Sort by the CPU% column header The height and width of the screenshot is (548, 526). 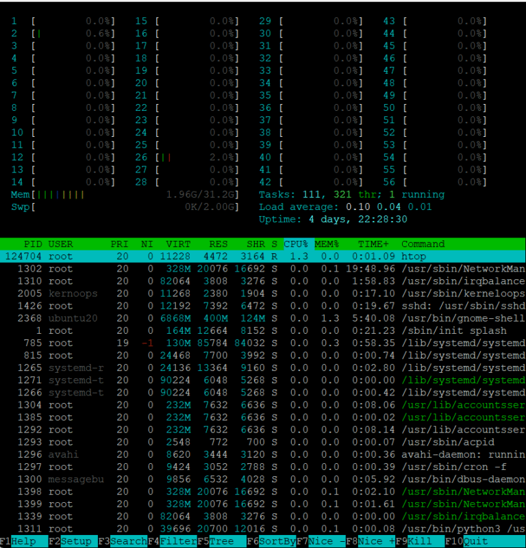[296, 244]
